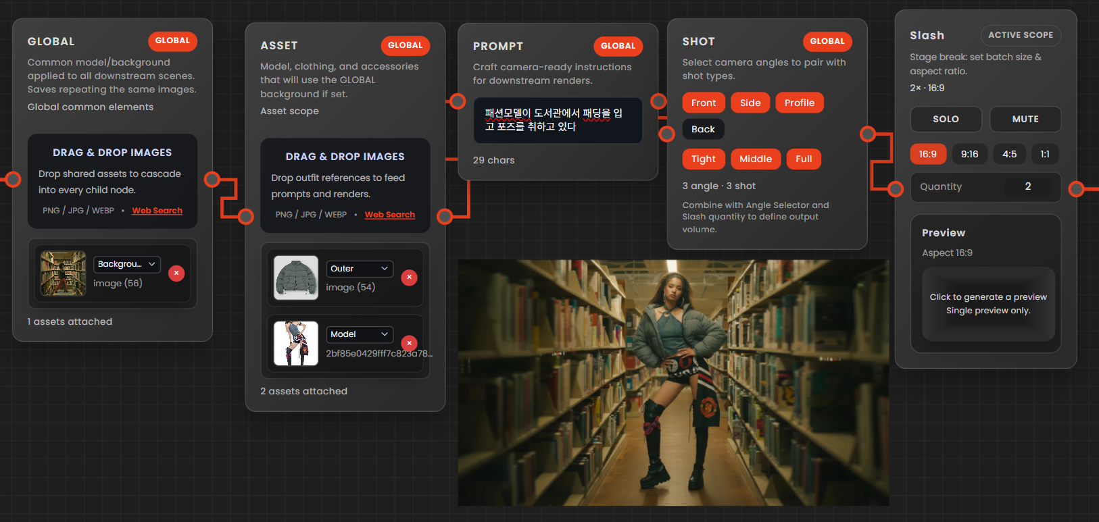Click the generate preview area
This screenshot has height=522, width=1099.
click(987, 304)
